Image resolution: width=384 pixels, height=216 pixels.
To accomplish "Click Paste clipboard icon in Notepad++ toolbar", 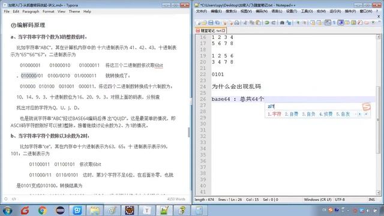I will coord(258,23).
